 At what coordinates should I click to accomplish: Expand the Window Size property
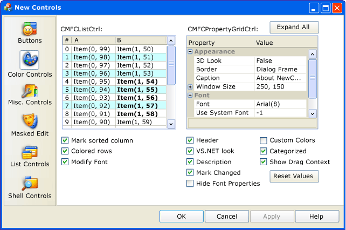click(x=190, y=87)
